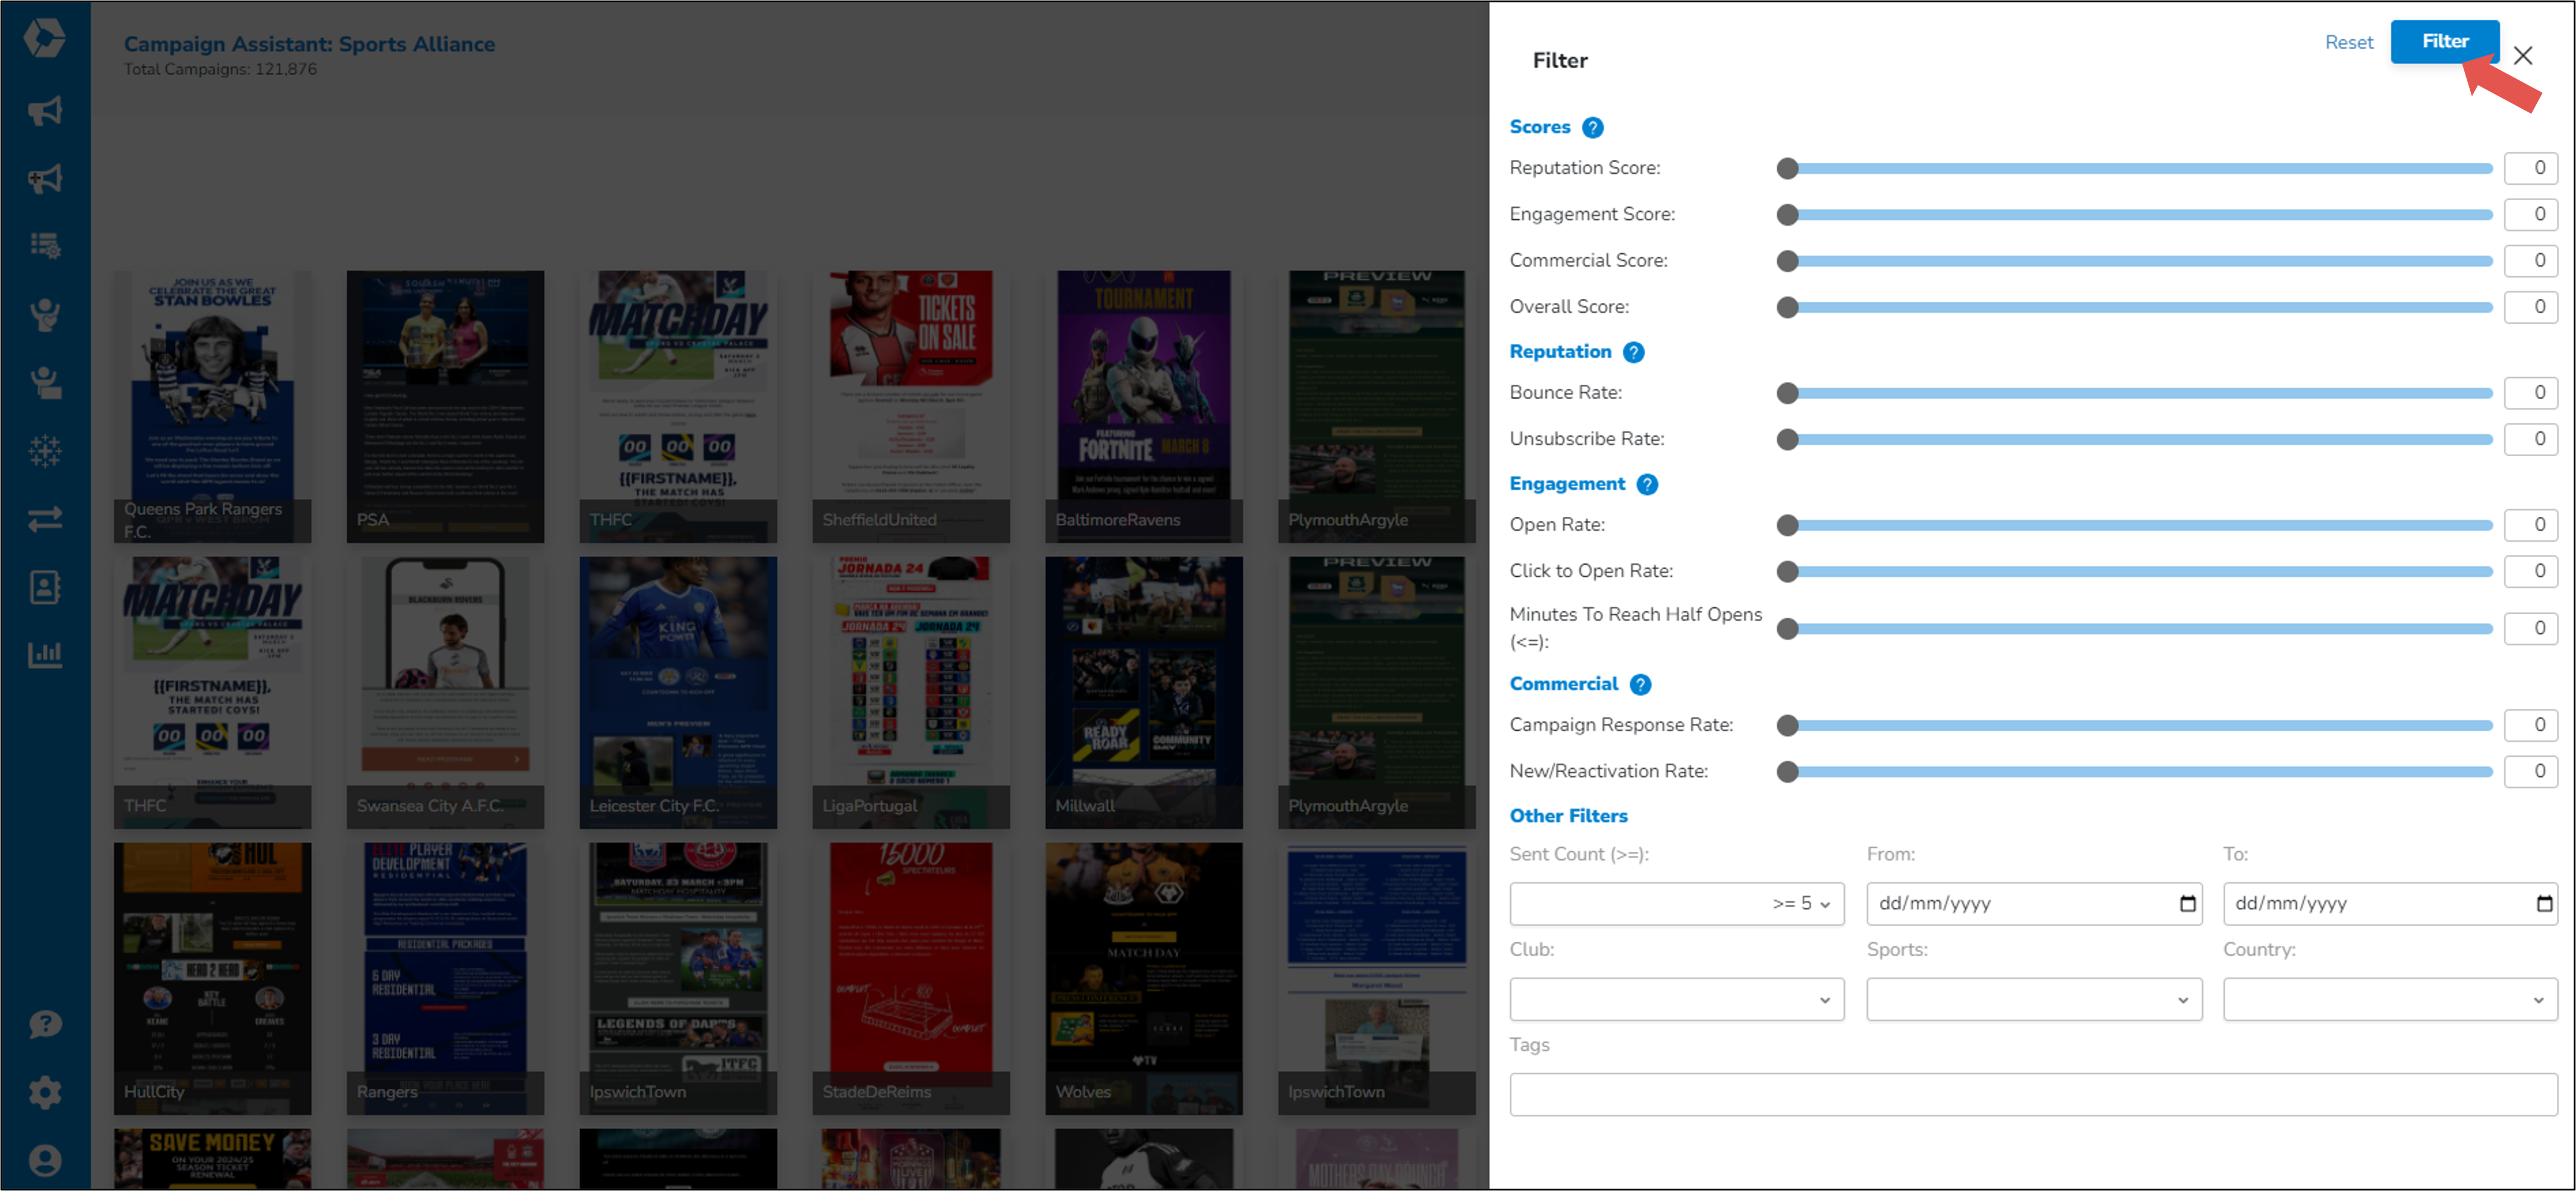Select the transfer arrows icon in sidebar
2576x1191 pixels.
click(x=45, y=517)
